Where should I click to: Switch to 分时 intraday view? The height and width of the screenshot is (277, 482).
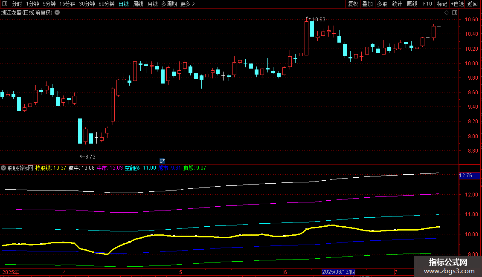[x=17, y=4]
